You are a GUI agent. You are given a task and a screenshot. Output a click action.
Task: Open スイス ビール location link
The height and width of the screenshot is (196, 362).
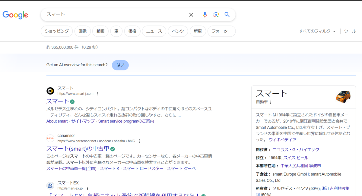pos(296,158)
